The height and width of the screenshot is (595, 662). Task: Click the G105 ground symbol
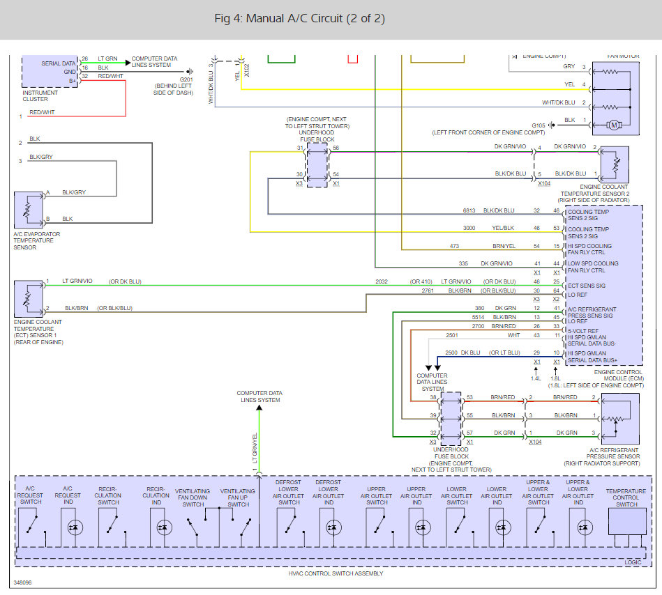tap(551, 125)
